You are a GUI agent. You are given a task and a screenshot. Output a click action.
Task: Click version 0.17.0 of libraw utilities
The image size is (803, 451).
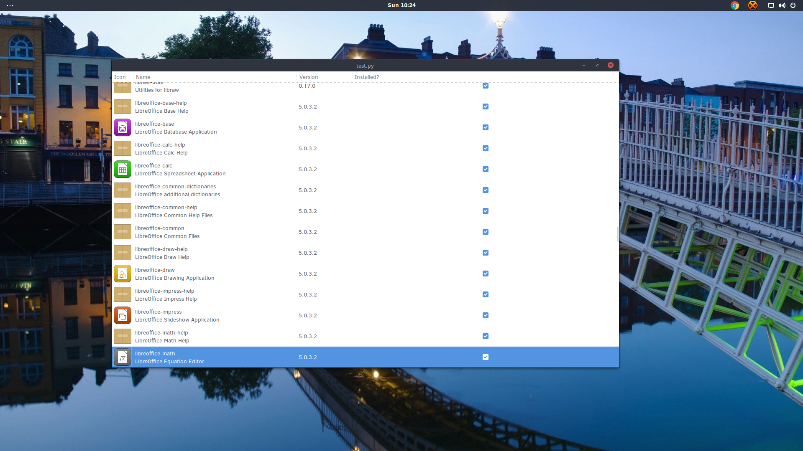(307, 86)
